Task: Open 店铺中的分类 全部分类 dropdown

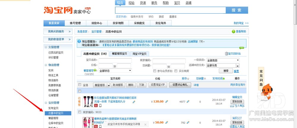Action: [223, 65]
